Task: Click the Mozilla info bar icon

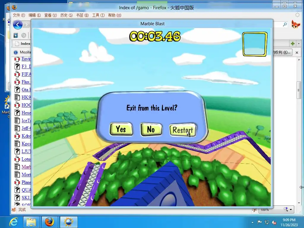Action: (x=16, y=52)
